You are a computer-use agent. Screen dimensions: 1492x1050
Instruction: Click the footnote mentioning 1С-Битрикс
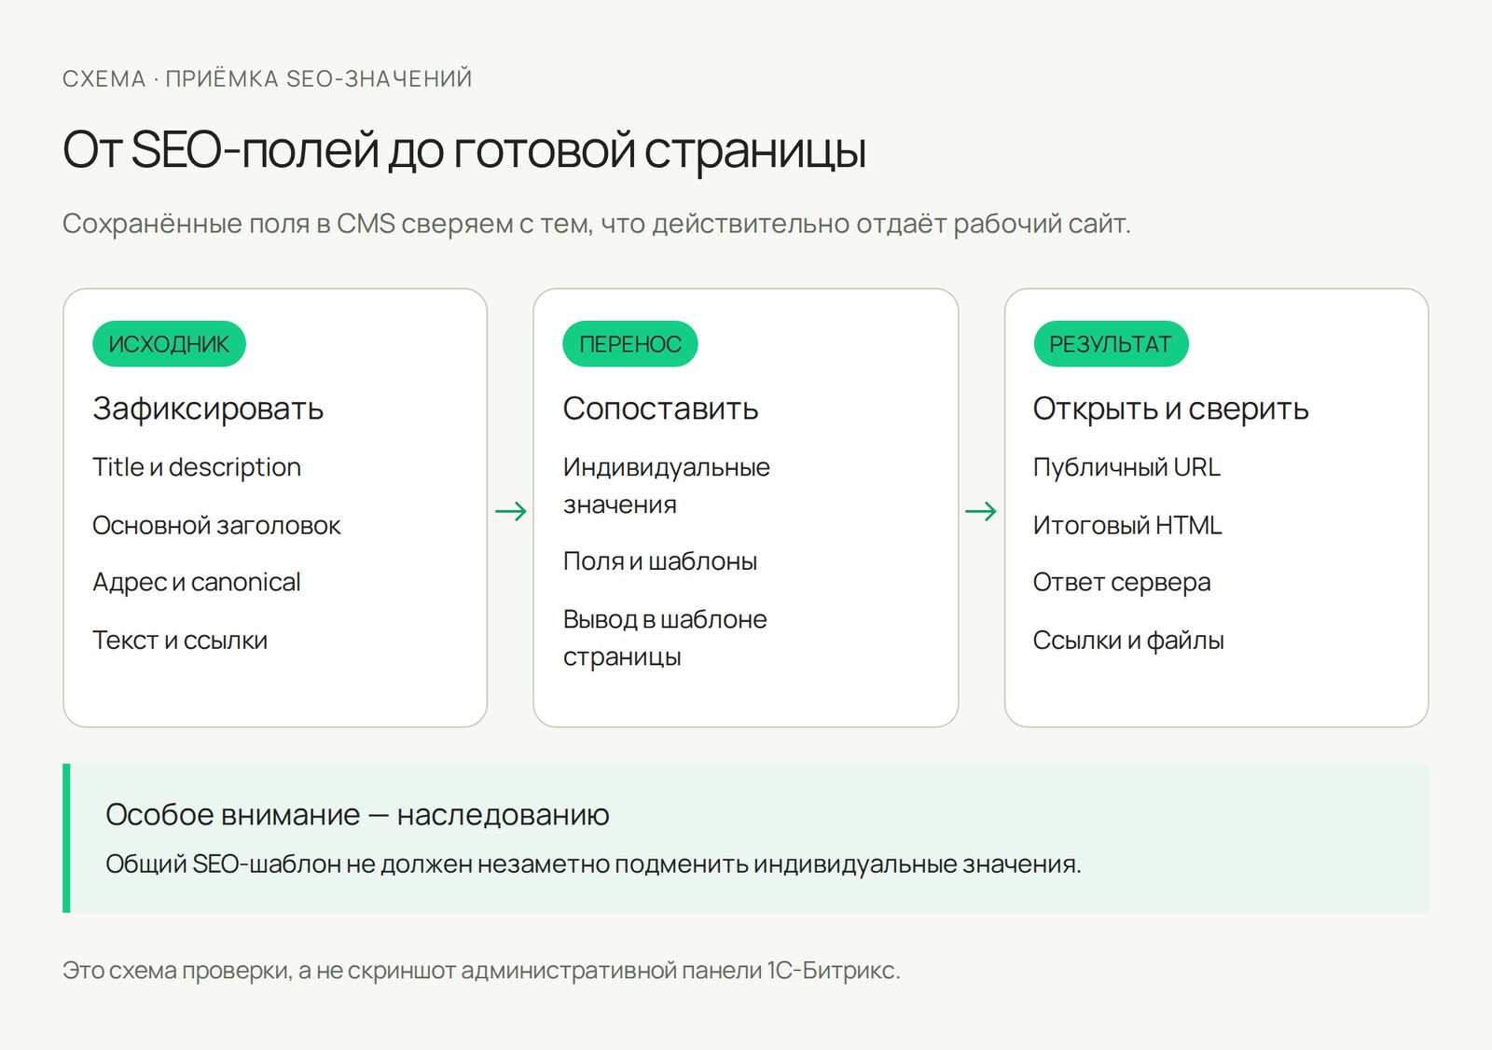point(481,971)
